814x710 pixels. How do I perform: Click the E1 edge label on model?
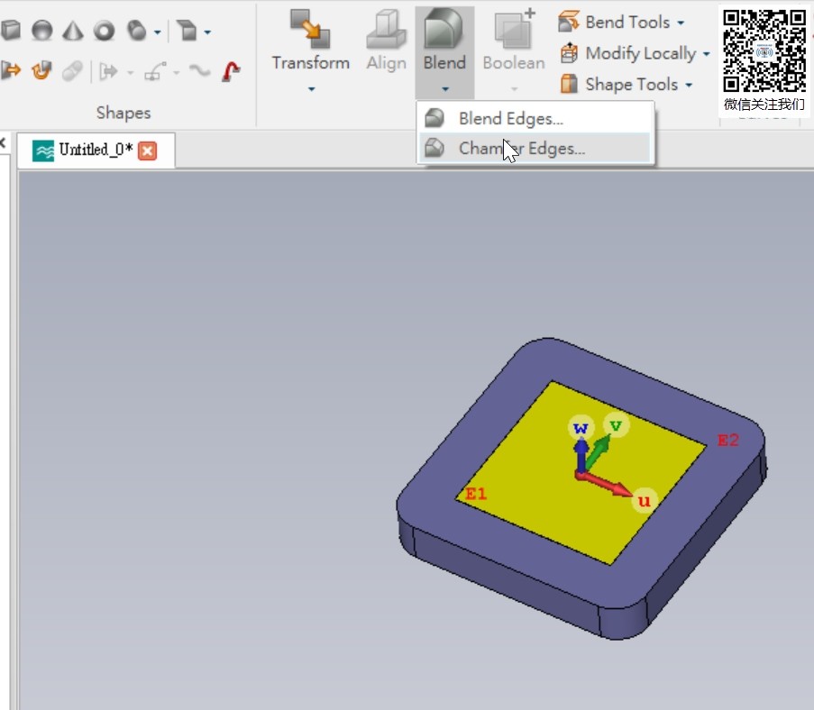click(476, 493)
